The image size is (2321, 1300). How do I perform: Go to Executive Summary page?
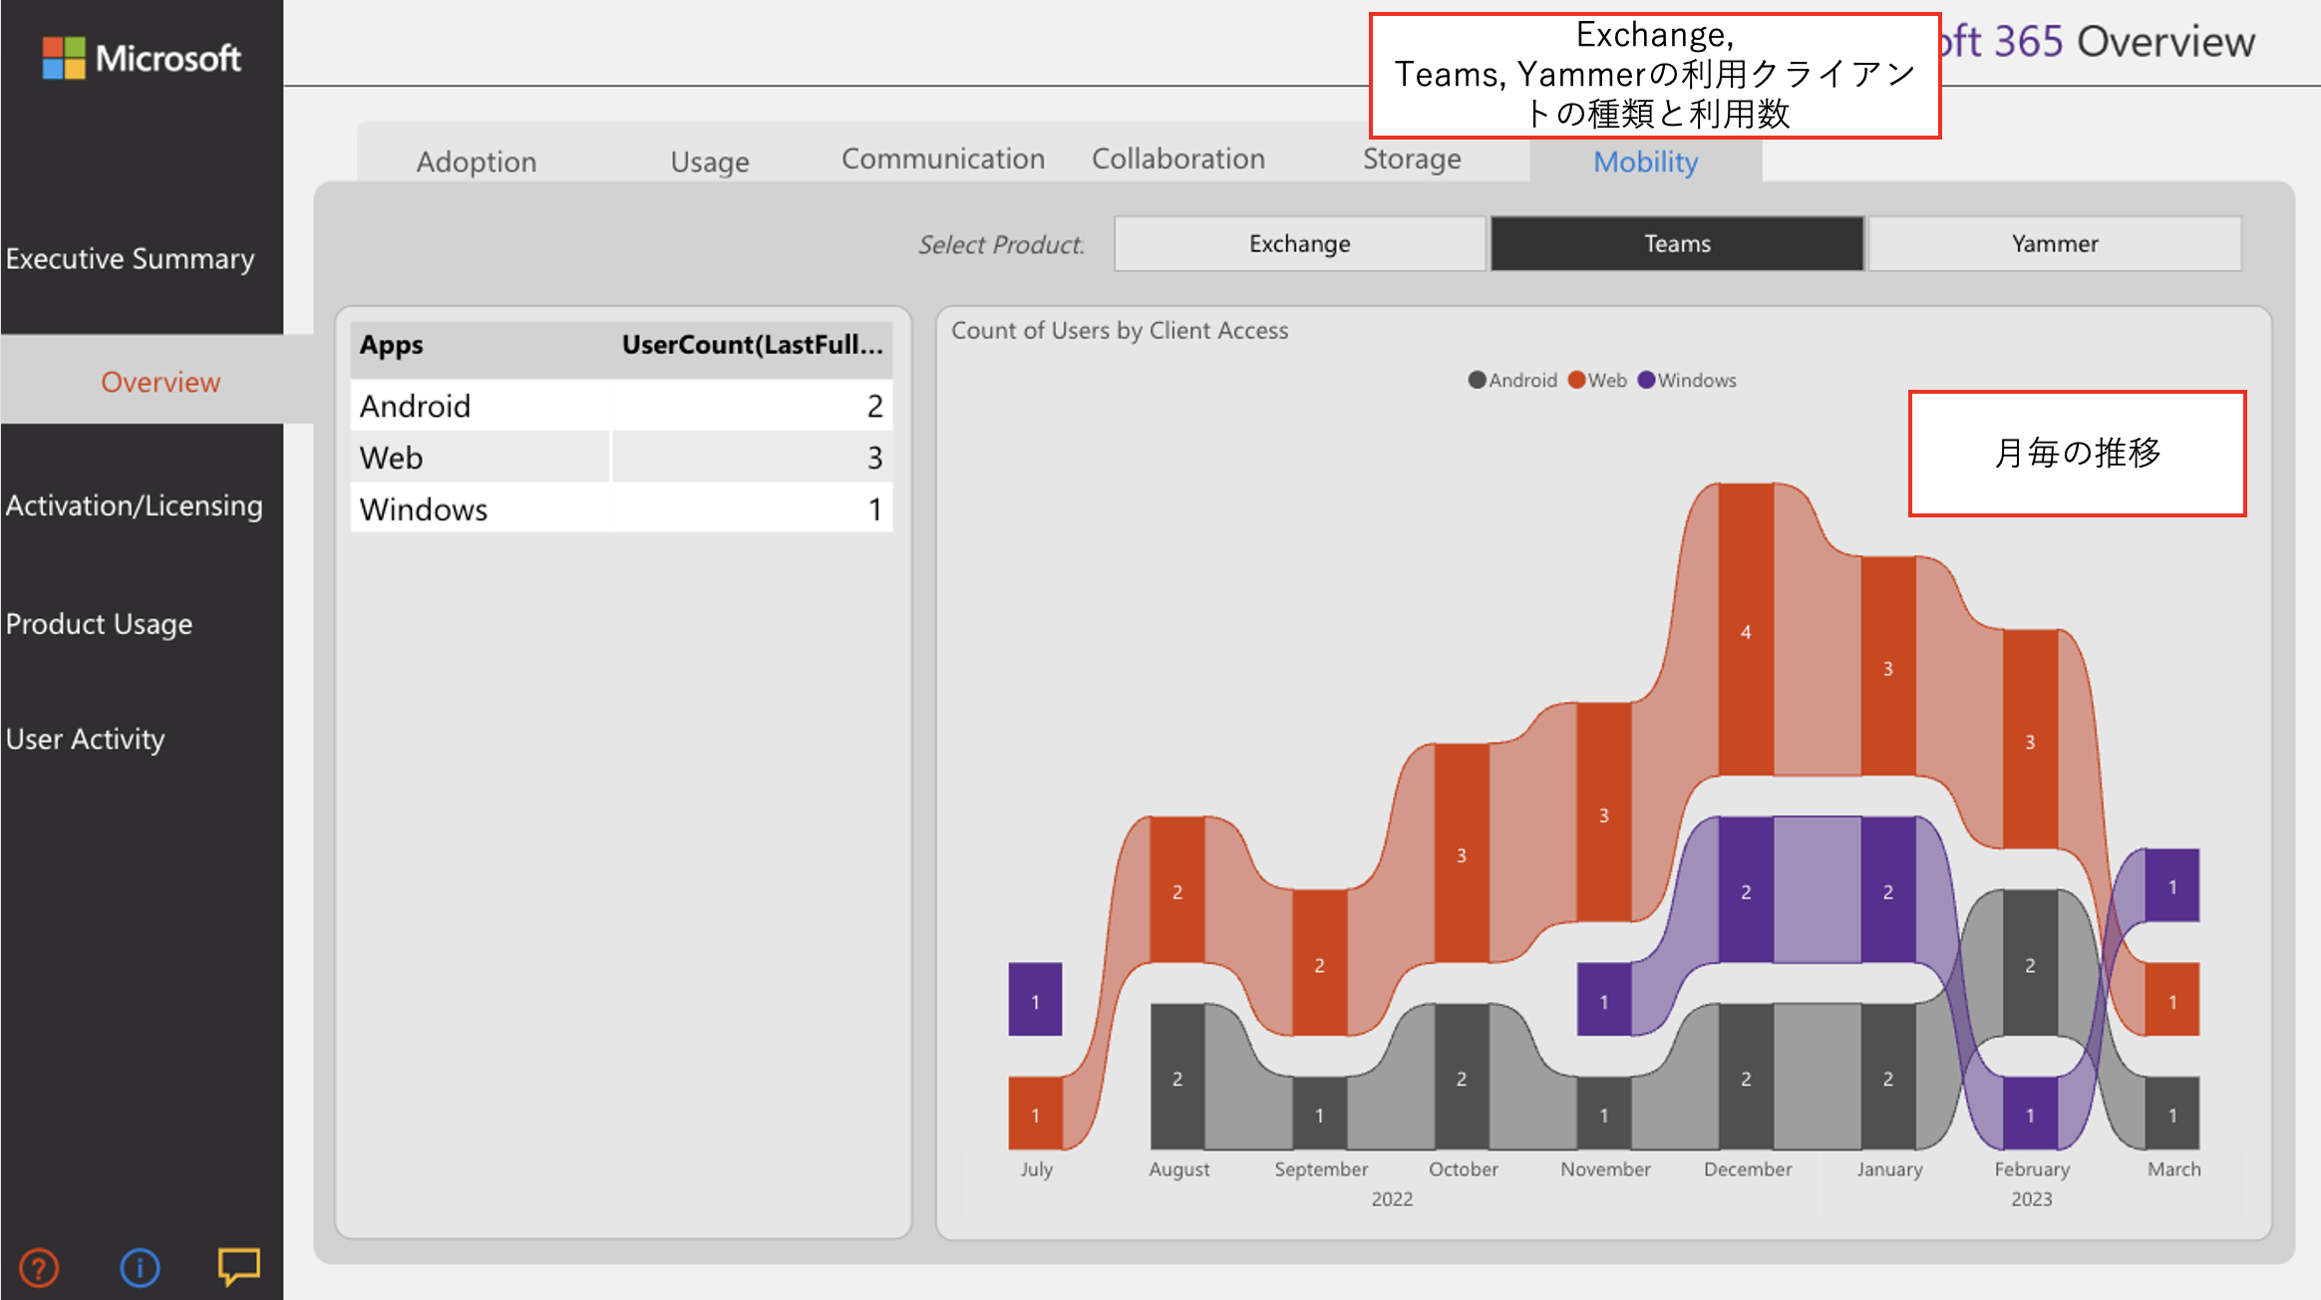point(130,259)
